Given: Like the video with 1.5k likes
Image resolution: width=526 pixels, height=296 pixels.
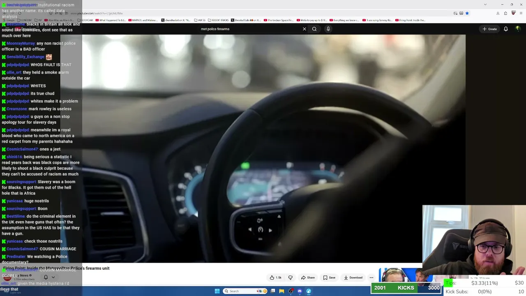Looking at the screenshot, I should (276, 277).
